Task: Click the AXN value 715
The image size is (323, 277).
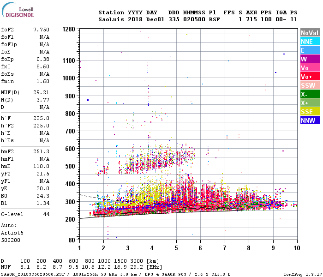Action: click(x=251, y=19)
